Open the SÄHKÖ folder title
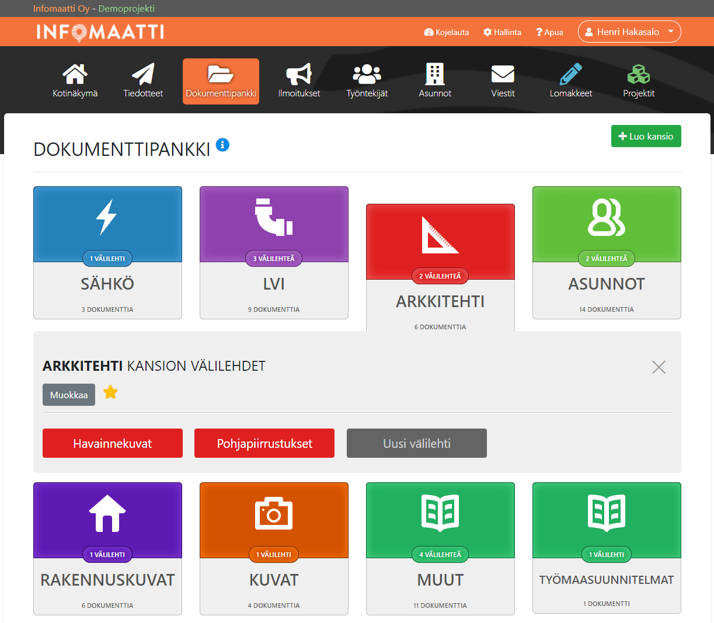The height and width of the screenshot is (623, 714). pos(107,284)
